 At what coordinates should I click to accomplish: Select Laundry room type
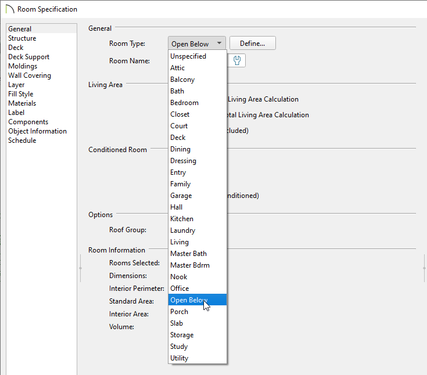pyautogui.click(x=198, y=230)
